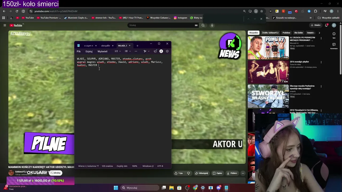The height and width of the screenshot is (192, 342).
Task: Click the browser address bar URL
Action: click(x=56, y=11)
